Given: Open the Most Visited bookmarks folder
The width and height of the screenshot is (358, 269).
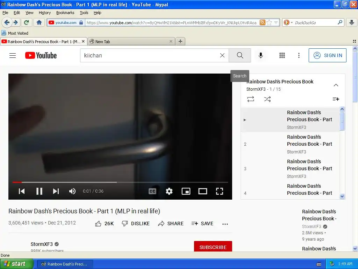Looking at the screenshot, I should (x=15, y=33).
